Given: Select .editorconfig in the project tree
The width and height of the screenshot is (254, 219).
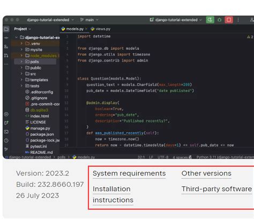Looking at the screenshot, I should click(x=39, y=92).
